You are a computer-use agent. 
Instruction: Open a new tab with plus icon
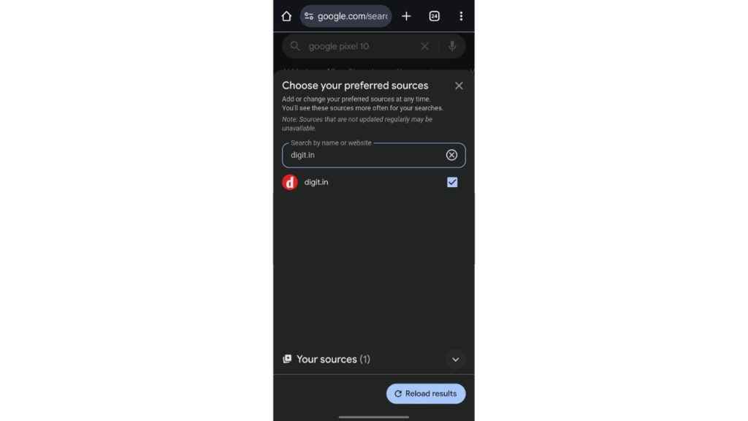(x=406, y=16)
